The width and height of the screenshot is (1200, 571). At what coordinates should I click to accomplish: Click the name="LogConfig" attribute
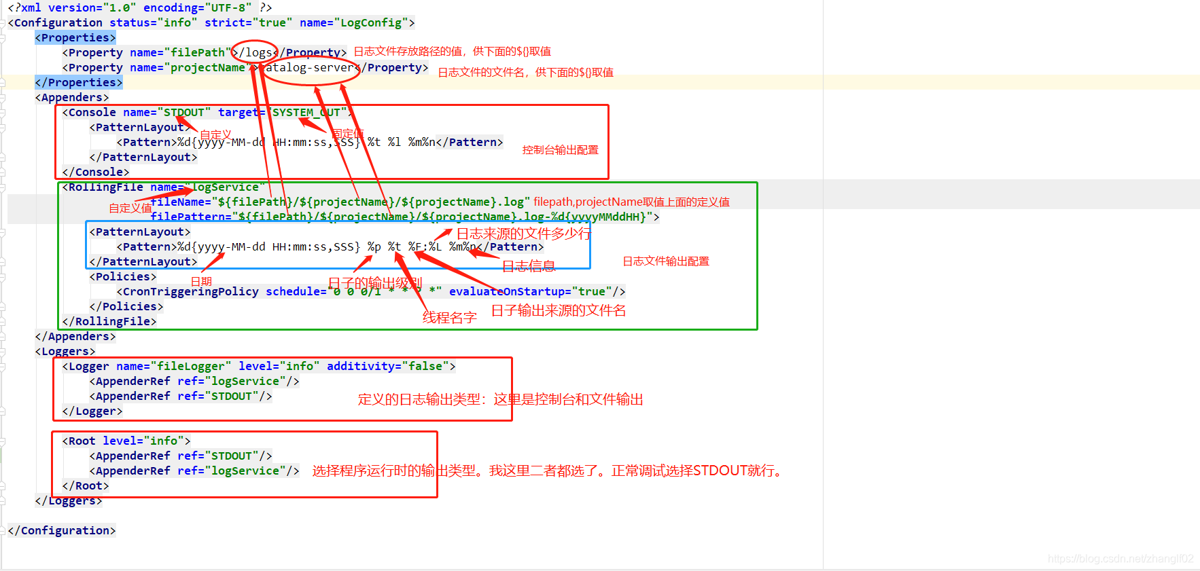[x=354, y=22]
